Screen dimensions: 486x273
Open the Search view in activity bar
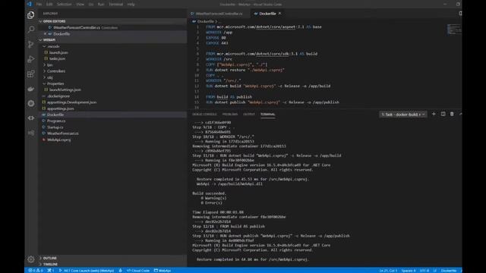click(30, 30)
